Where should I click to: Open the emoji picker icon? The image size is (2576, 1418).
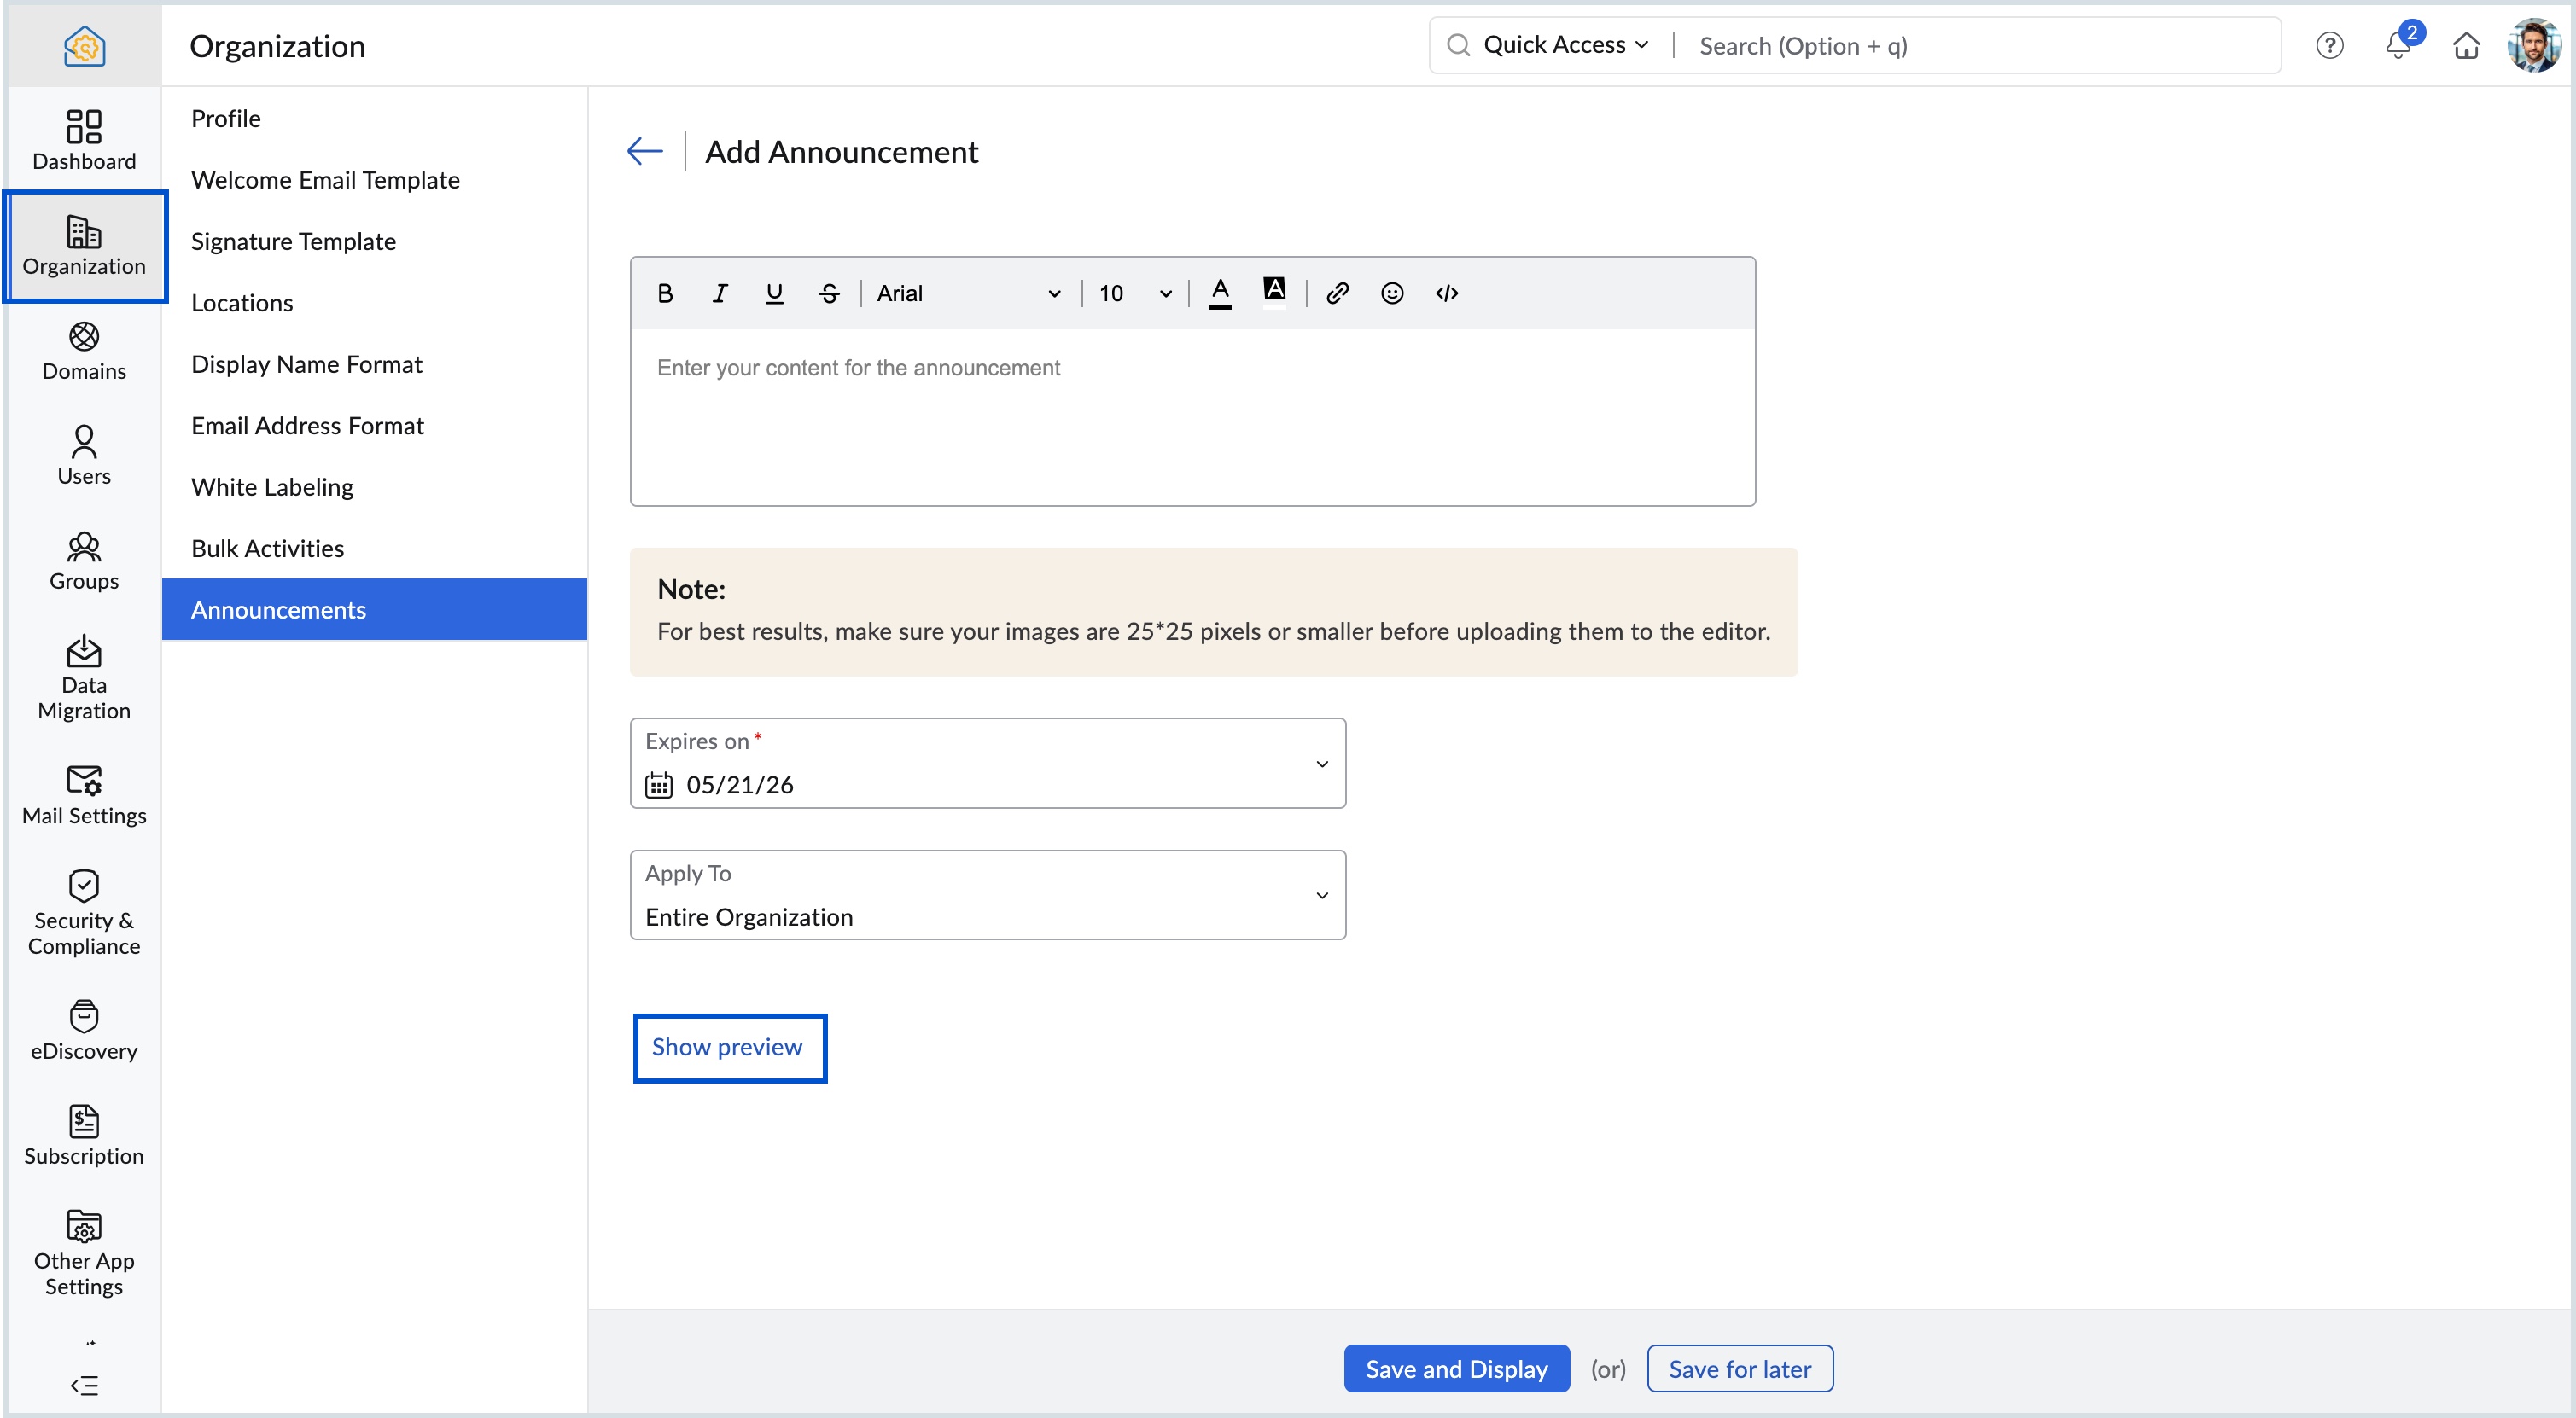1392,293
